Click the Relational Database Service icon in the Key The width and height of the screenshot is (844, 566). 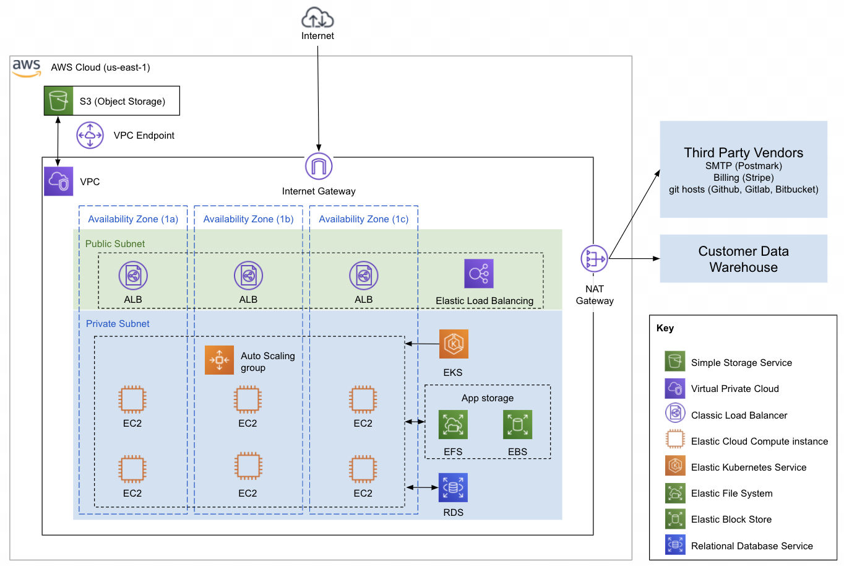tap(675, 545)
